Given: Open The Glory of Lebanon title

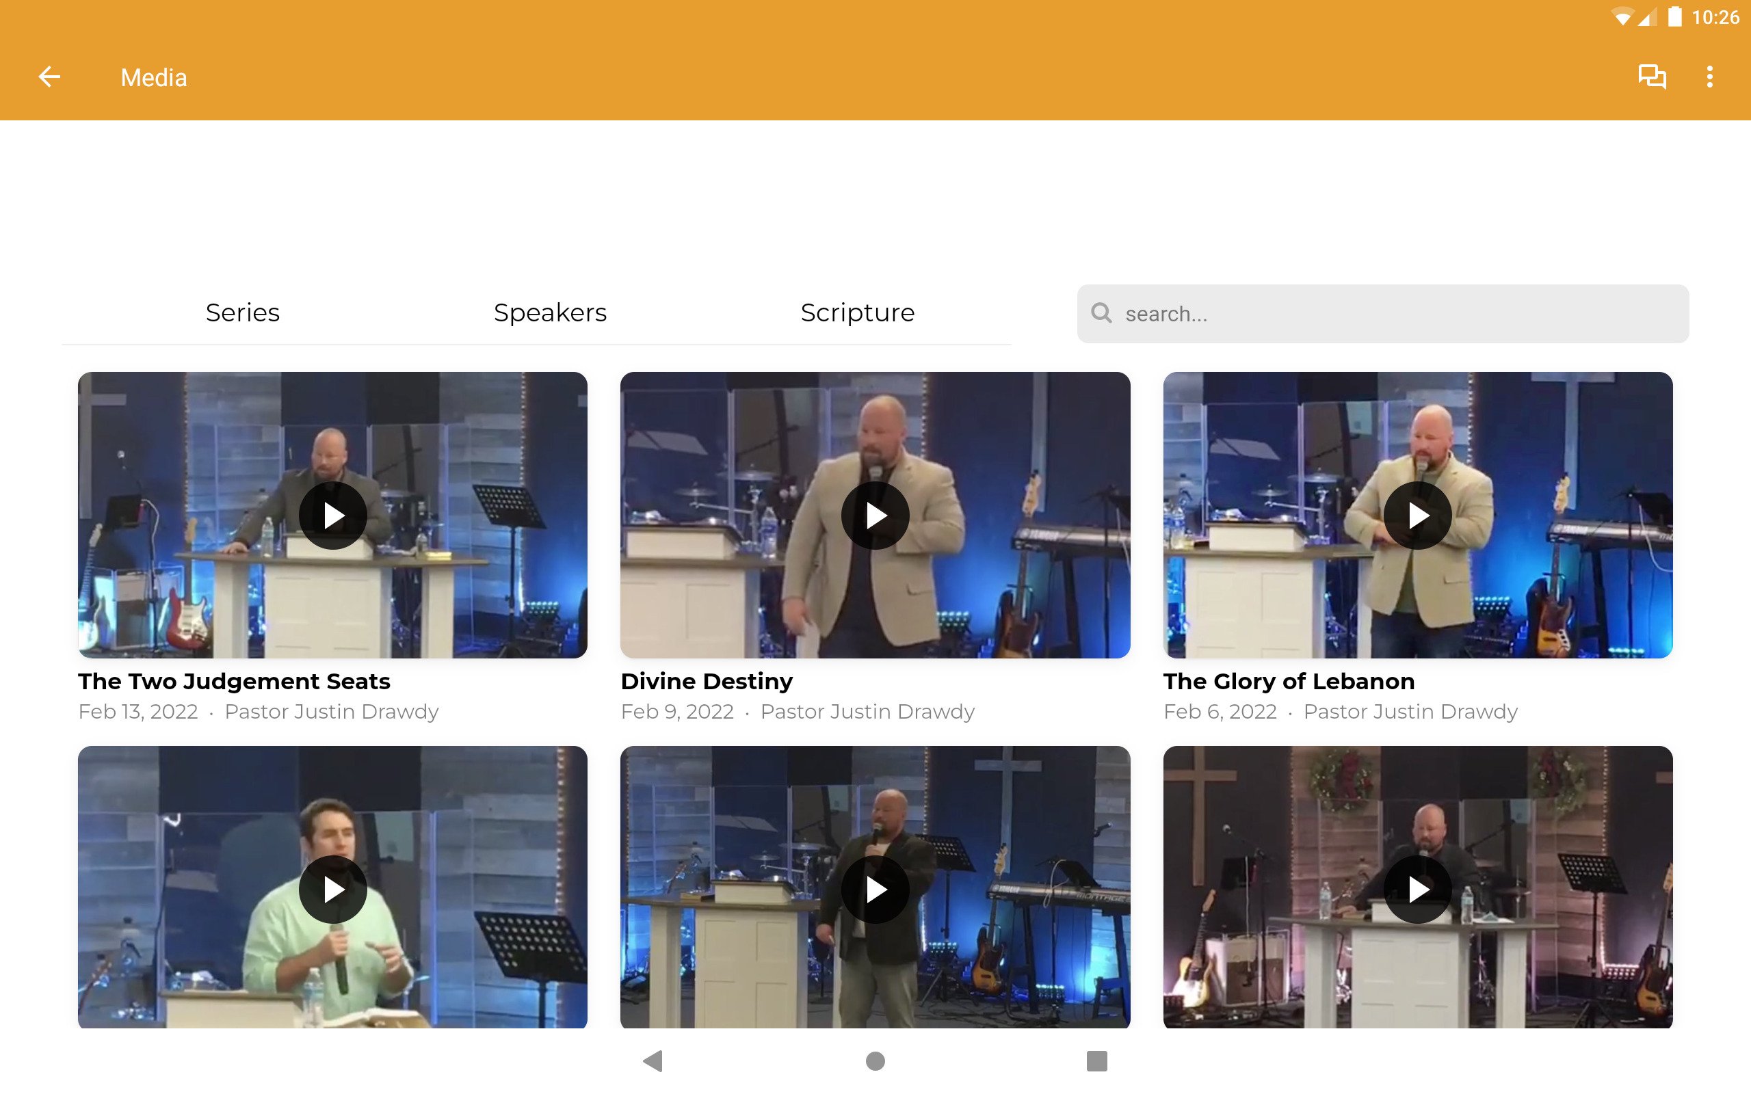Looking at the screenshot, I should tap(1289, 681).
